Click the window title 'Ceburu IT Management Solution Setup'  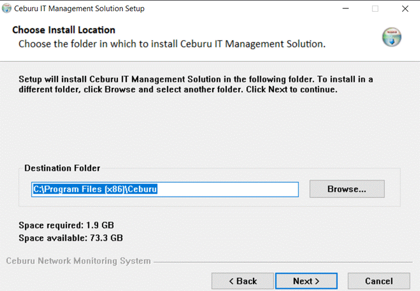click(x=79, y=8)
